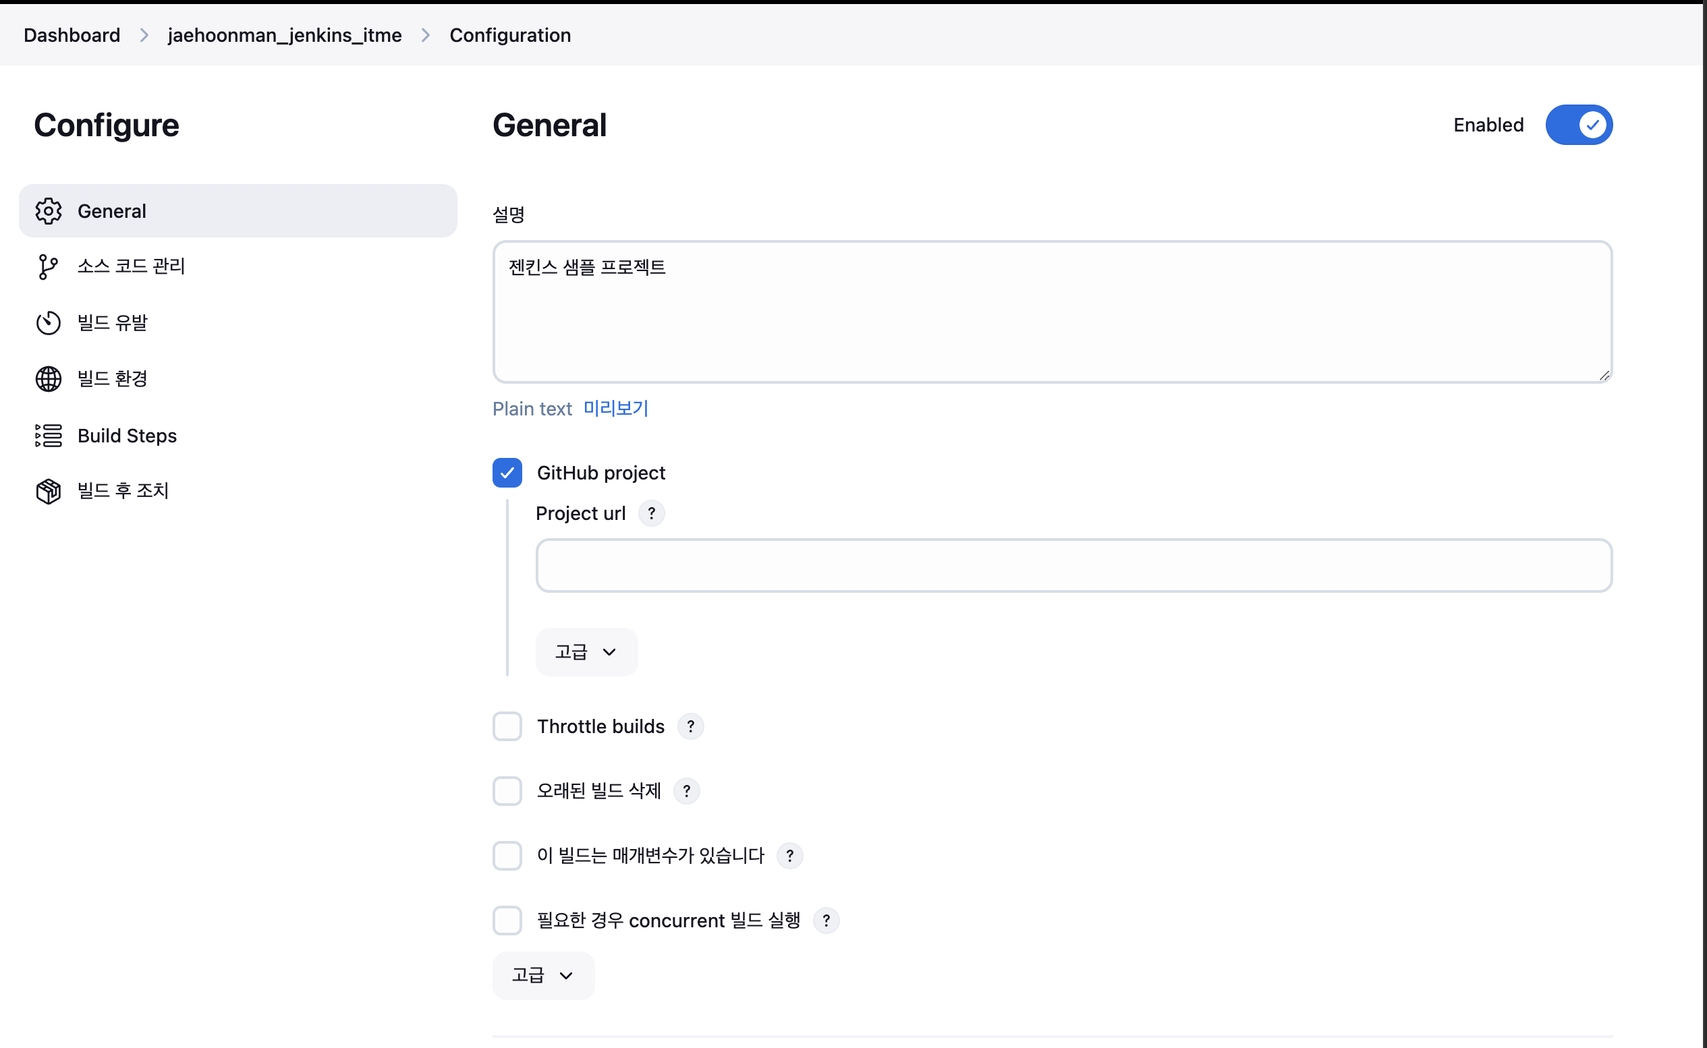
Task: Go to 빌드 유발 section
Action: pos(237,323)
